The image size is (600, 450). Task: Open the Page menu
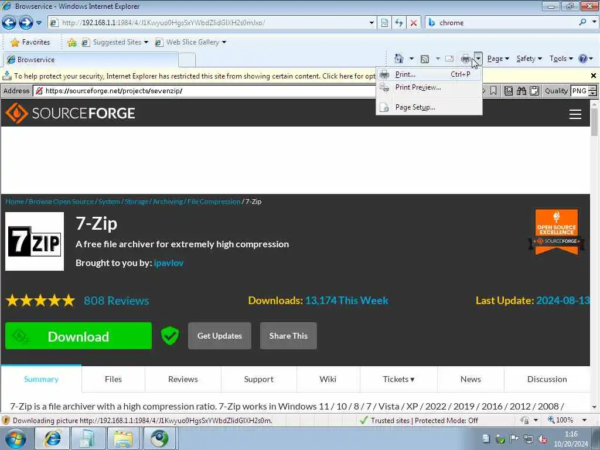[x=498, y=59]
